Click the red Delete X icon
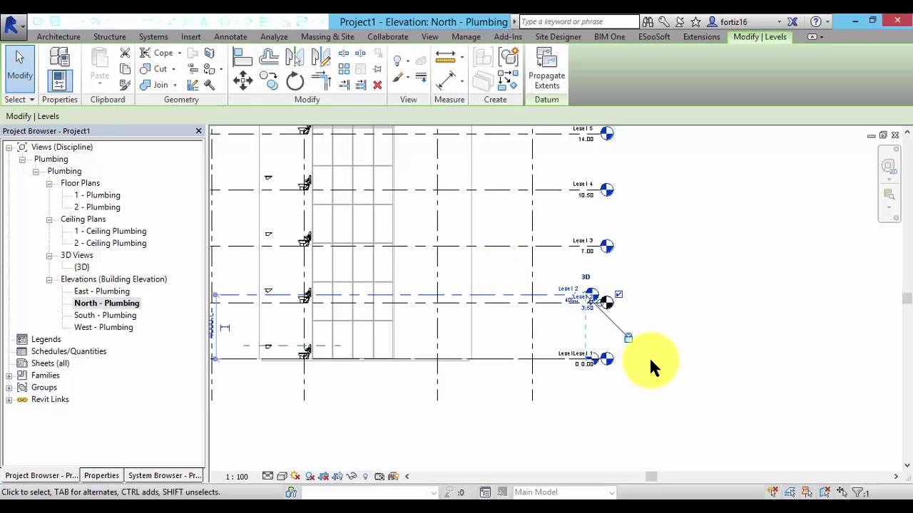 click(x=377, y=85)
